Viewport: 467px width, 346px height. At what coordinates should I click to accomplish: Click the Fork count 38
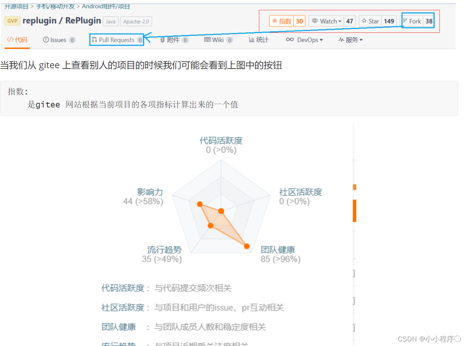pos(429,21)
